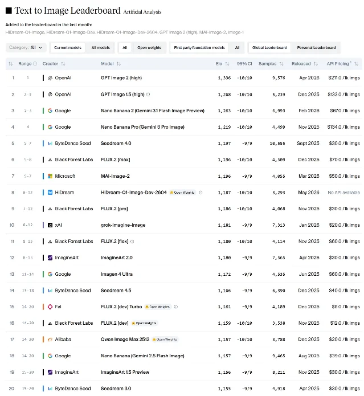The width and height of the screenshot is (364, 396).
Task: Click the OpenAI logo in GPT Image 2 row
Action: (50, 78)
